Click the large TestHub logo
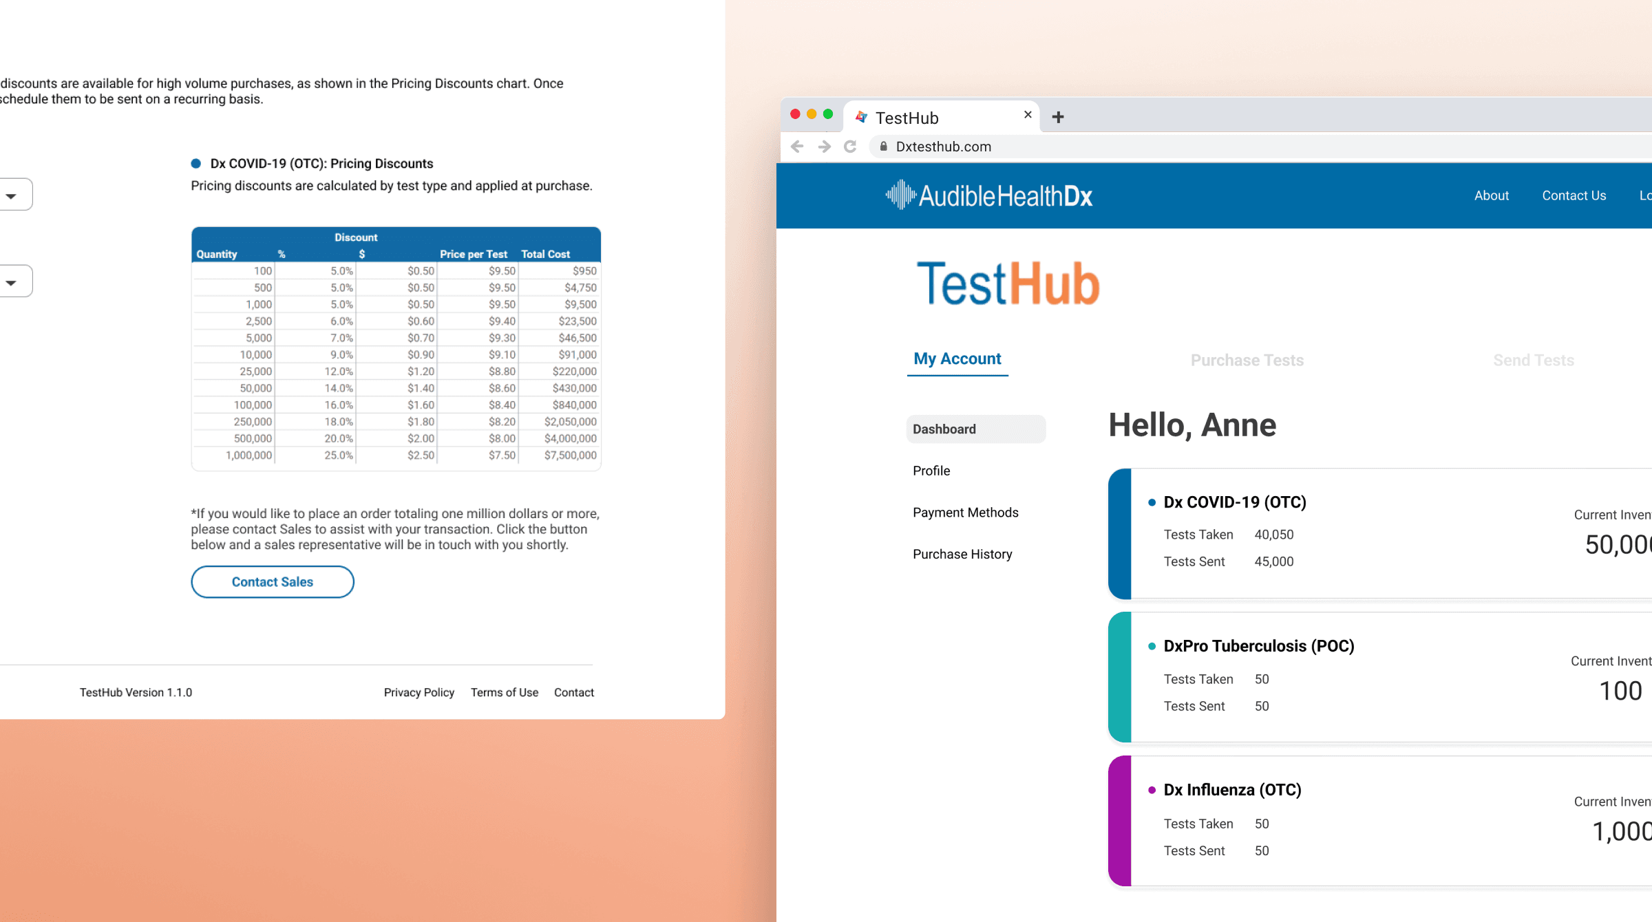This screenshot has width=1652, height=922. click(x=1008, y=283)
